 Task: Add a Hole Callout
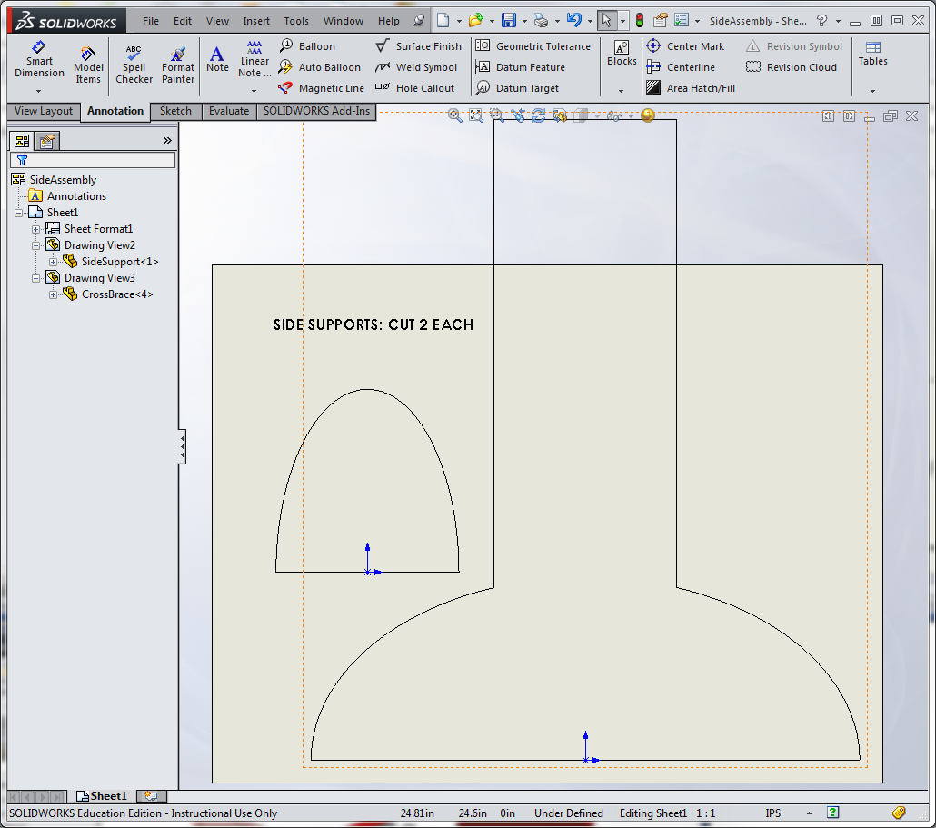[415, 88]
